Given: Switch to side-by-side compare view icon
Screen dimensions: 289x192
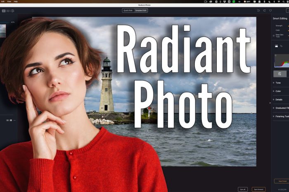Looking at the screenshot, I should coord(8,11).
